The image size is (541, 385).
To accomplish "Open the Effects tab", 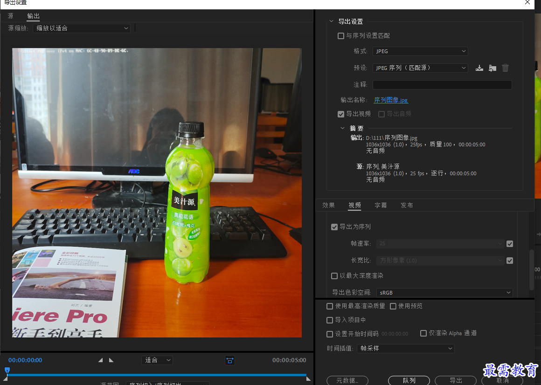I will (328, 206).
